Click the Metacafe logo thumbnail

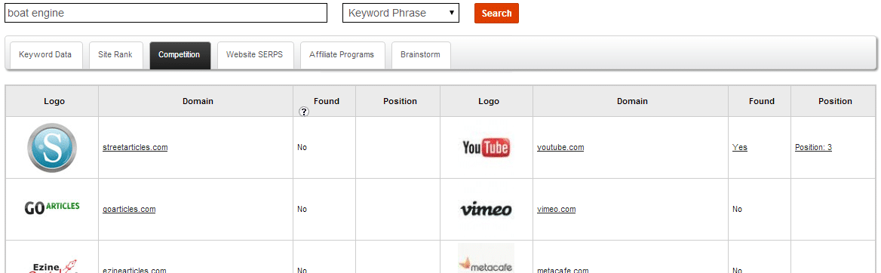(486, 258)
